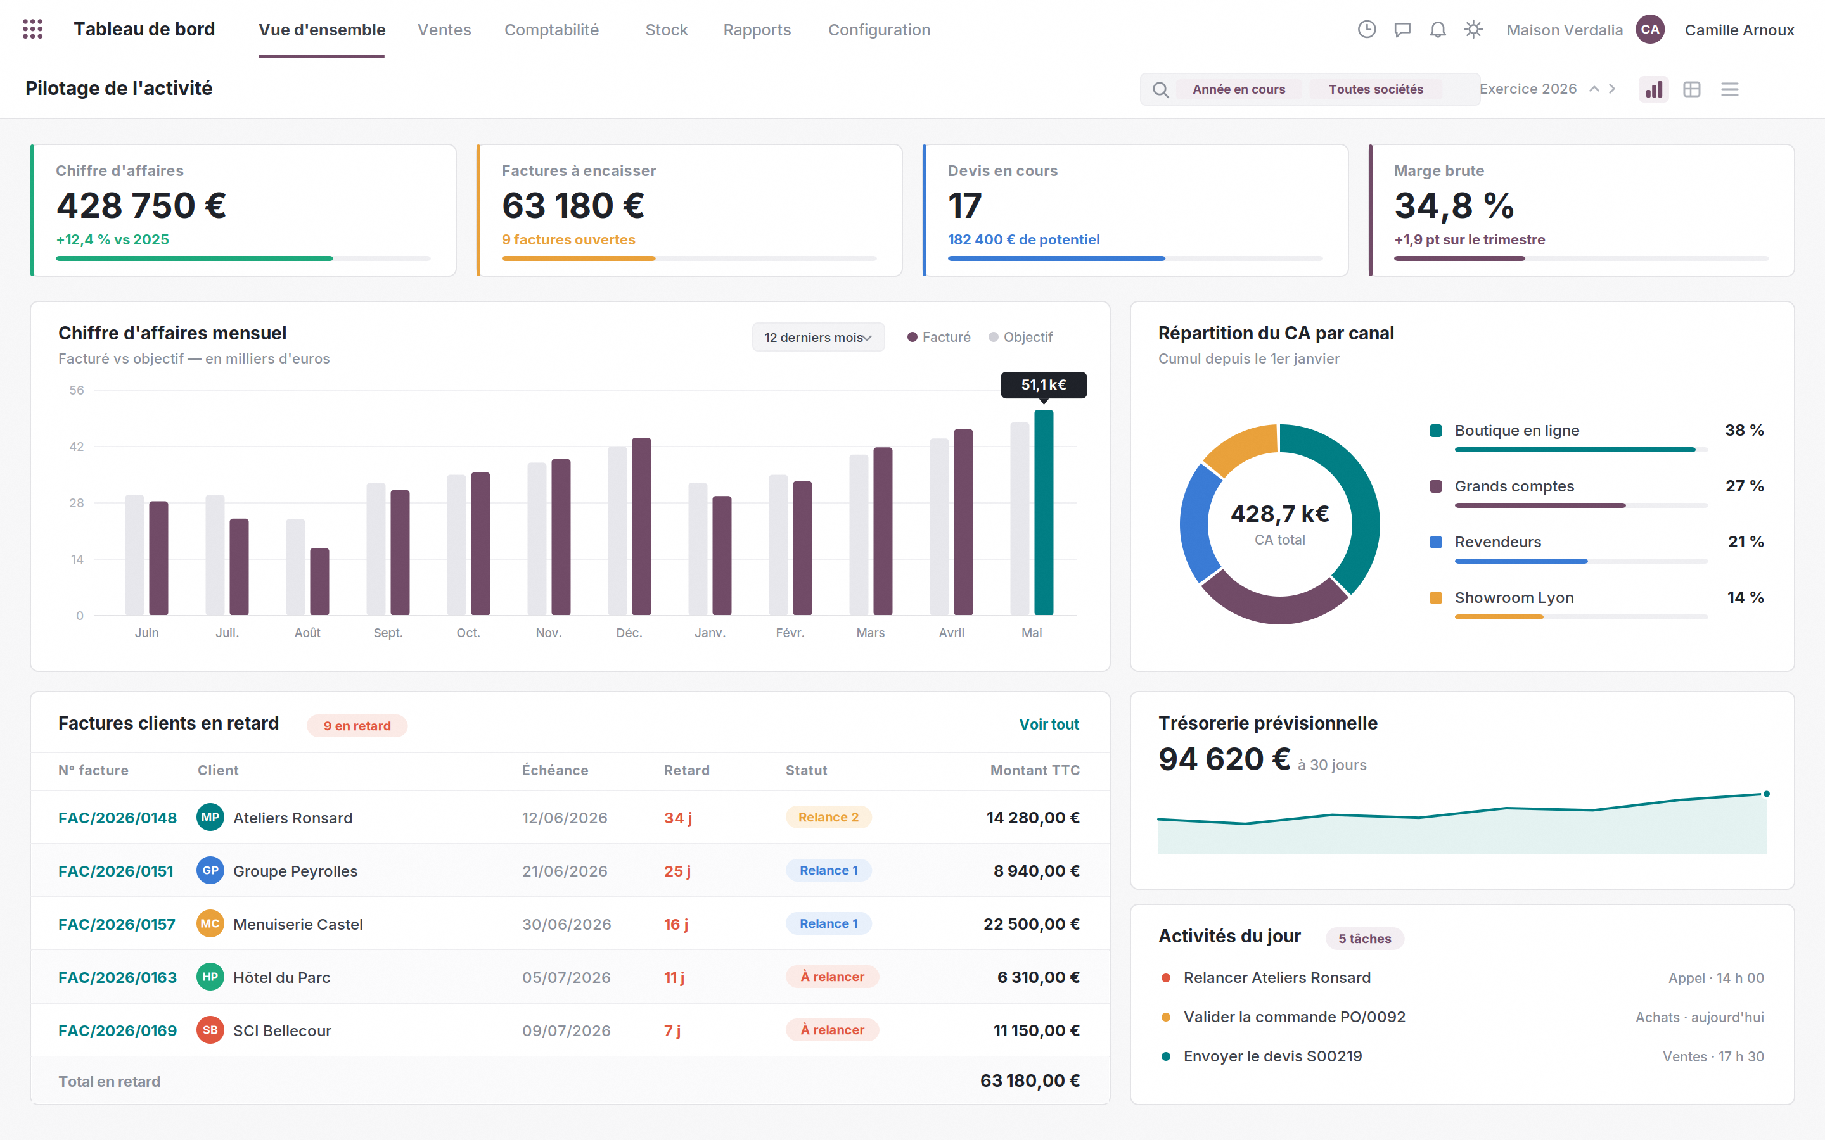
Task: Open the Configuration menu
Action: click(880, 30)
